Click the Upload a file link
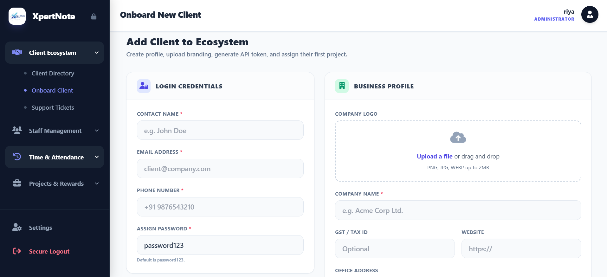Image resolution: width=607 pixels, height=277 pixels. coord(435,156)
